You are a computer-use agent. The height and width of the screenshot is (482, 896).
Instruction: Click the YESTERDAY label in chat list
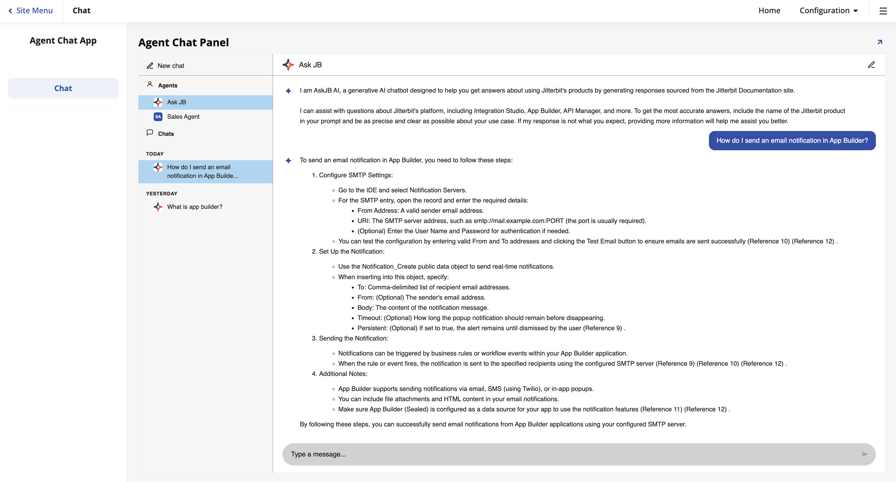(162, 194)
